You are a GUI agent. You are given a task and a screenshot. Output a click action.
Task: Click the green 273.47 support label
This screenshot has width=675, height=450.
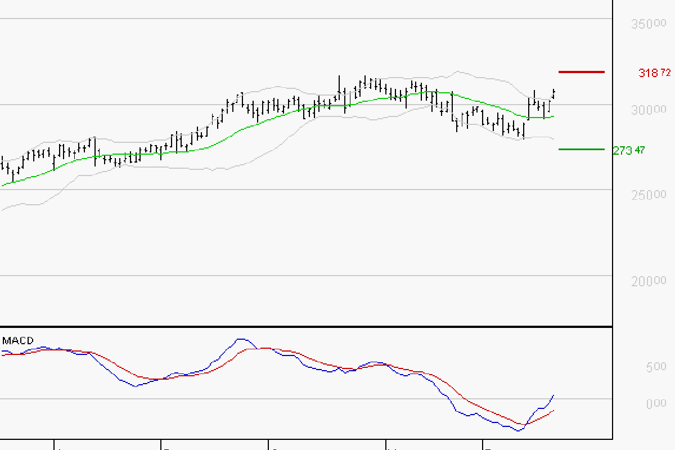pos(630,150)
